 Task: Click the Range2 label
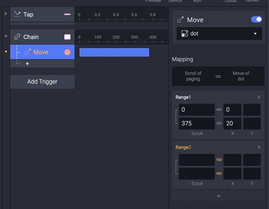click(x=183, y=147)
